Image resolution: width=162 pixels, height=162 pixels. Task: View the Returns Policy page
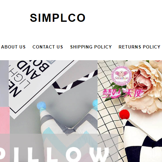click(139, 47)
